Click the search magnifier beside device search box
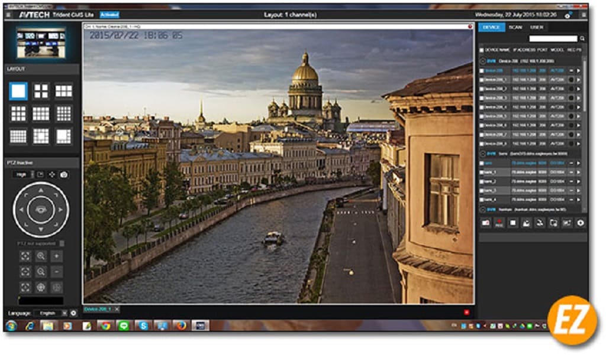The image size is (606, 358). point(582,38)
